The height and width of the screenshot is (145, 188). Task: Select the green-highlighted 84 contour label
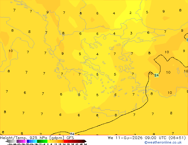click(157, 75)
